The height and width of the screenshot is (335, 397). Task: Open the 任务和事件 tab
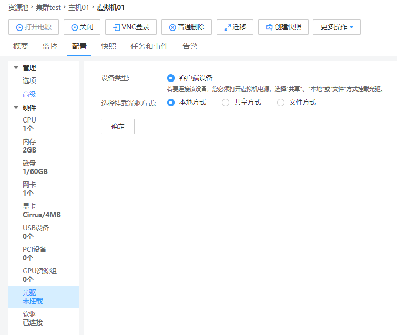[x=149, y=46]
